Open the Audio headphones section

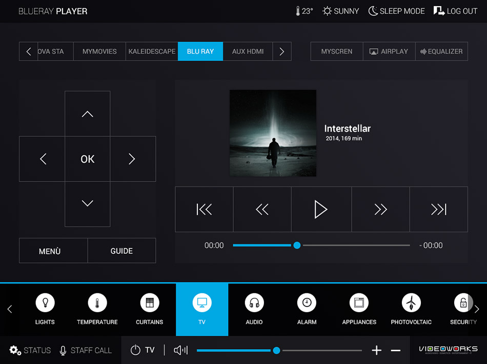(254, 309)
